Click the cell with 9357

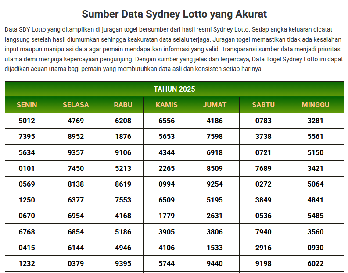tap(76, 152)
